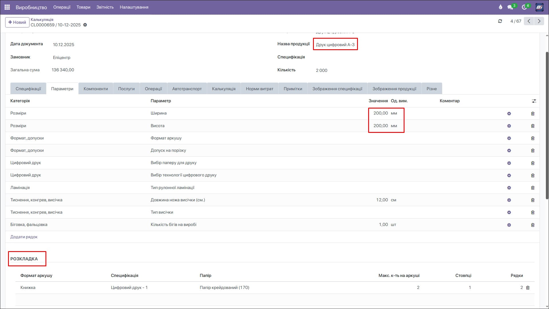This screenshot has height=309, width=549.
Task: Switch to the Компоненти tab
Action: 96,89
